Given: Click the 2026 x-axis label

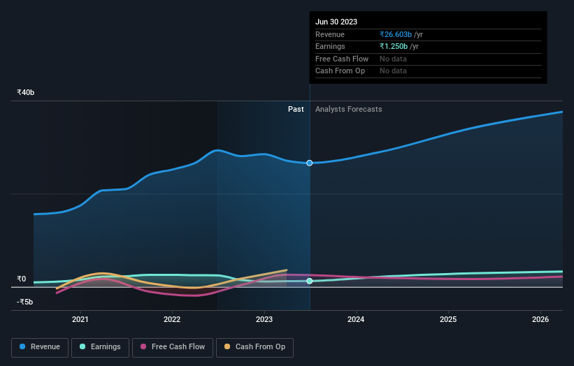Looking at the screenshot, I should (x=540, y=320).
